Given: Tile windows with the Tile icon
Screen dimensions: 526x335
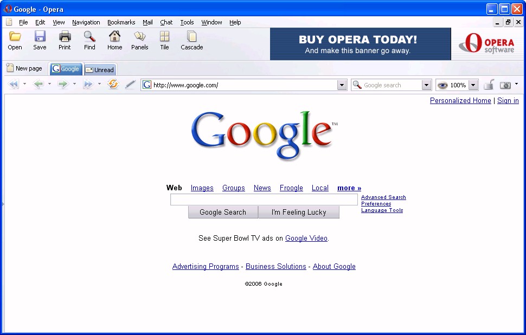Looking at the screenshot, I should [164, 36].
